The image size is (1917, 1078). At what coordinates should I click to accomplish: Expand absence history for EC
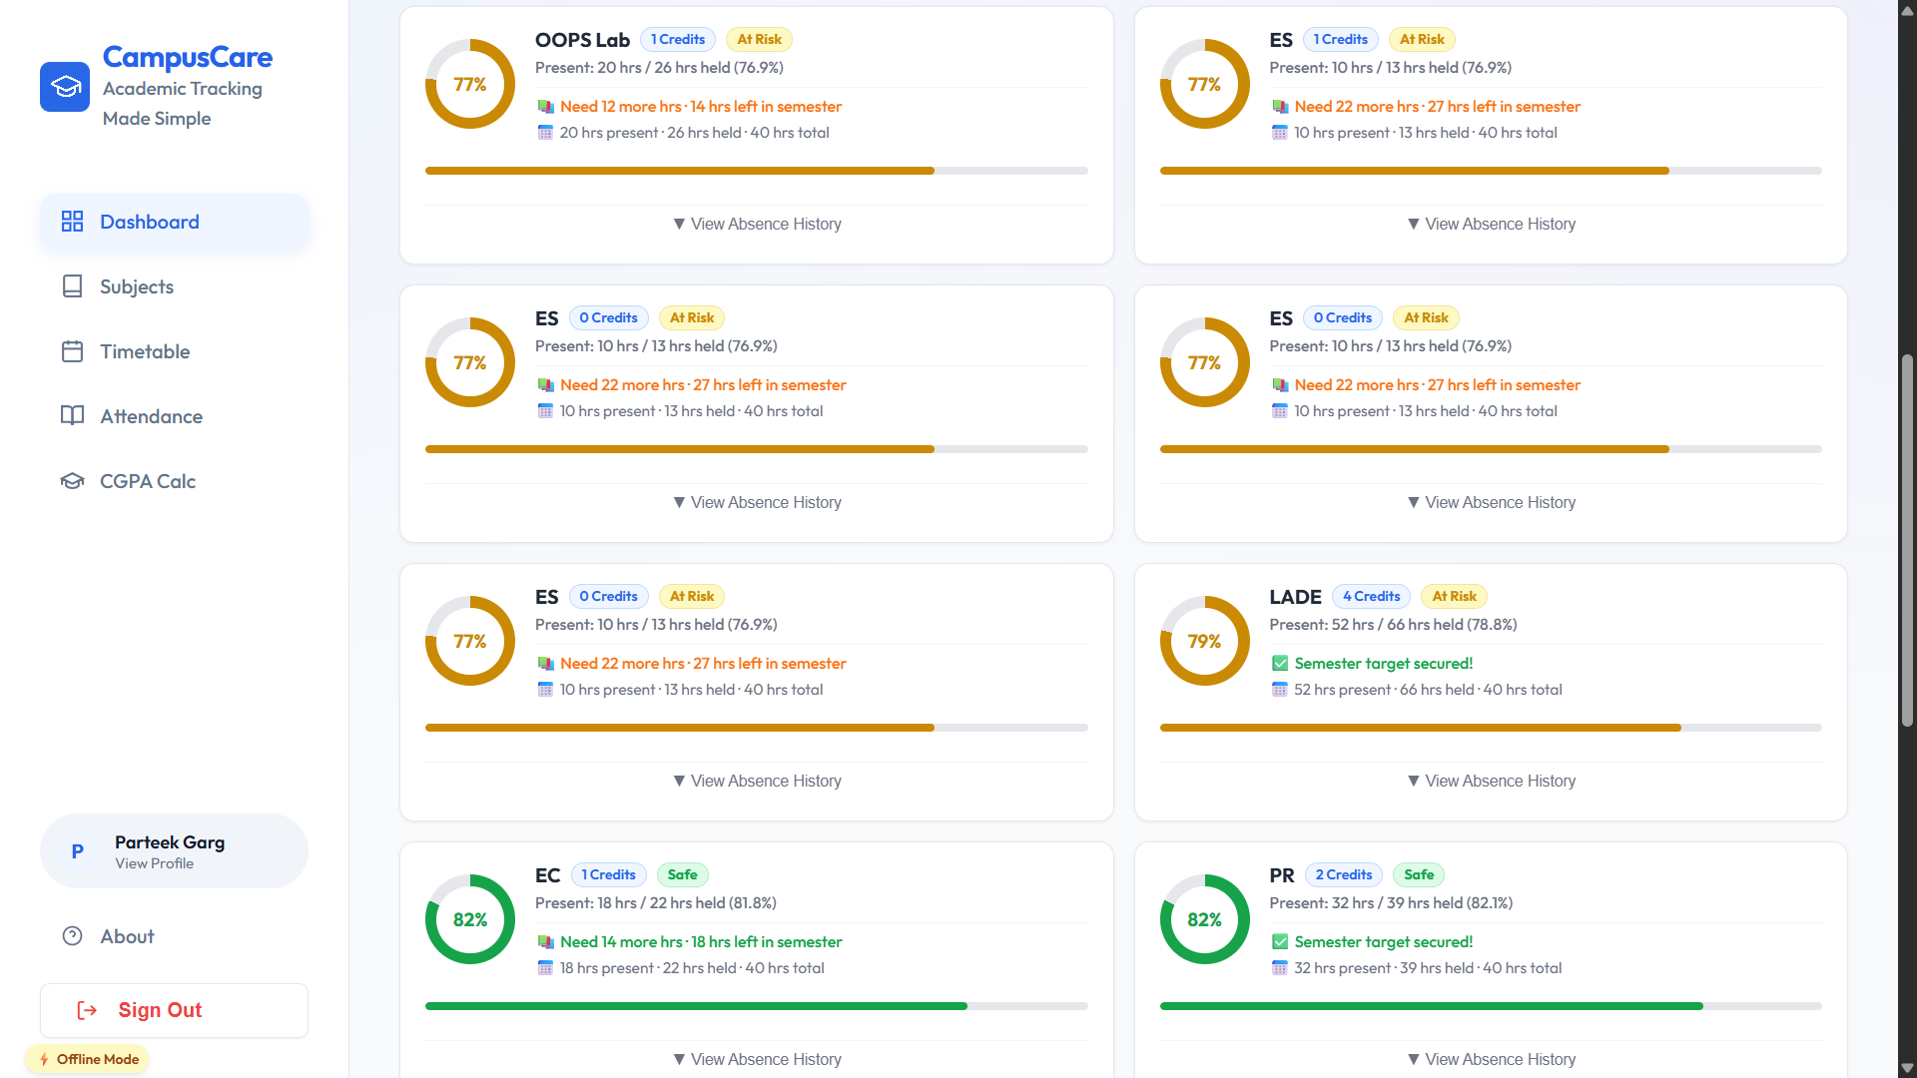(757, 1059)
